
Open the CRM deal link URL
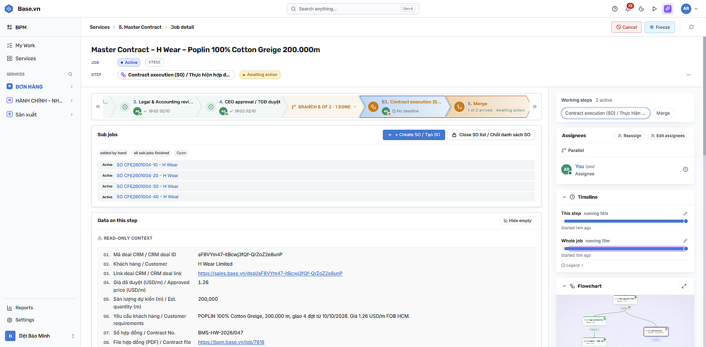[x=270, y=273]
